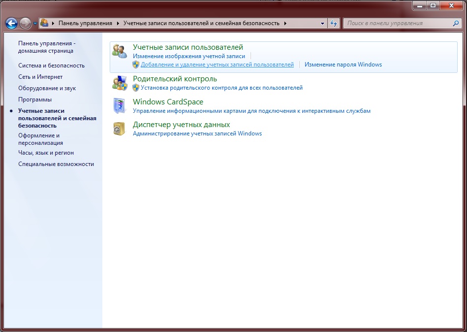Click the Refresh button in address bar
The height and width of the screenshot is (332, 467).
334,23
